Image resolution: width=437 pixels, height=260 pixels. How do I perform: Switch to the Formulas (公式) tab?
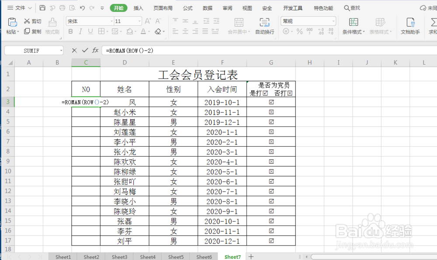coord(187,8)
